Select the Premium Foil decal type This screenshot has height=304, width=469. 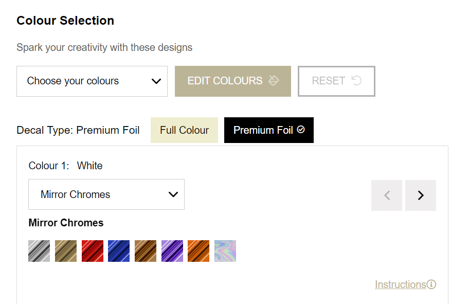pyautogui.click(x=268, y=130)
